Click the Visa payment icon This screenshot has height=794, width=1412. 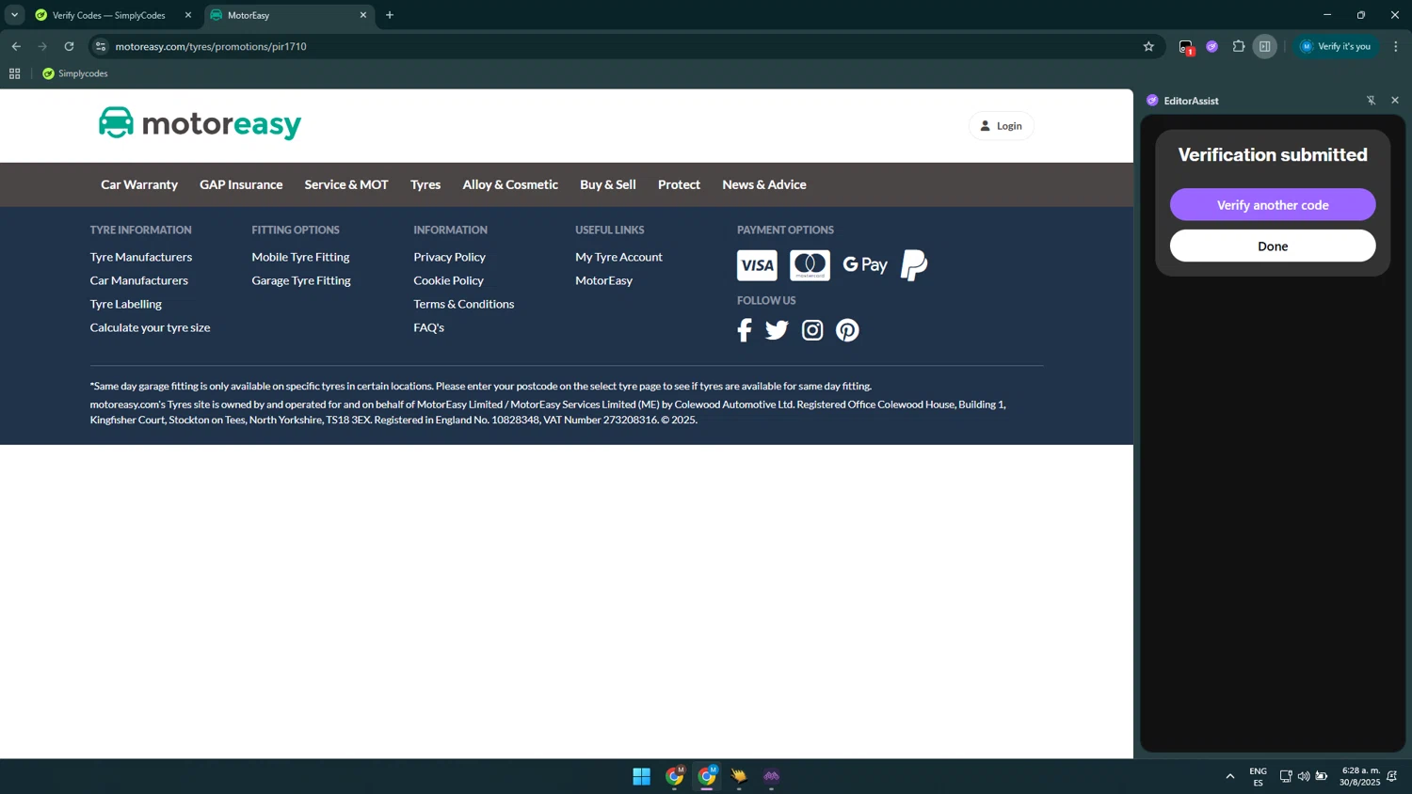point(757,265)
